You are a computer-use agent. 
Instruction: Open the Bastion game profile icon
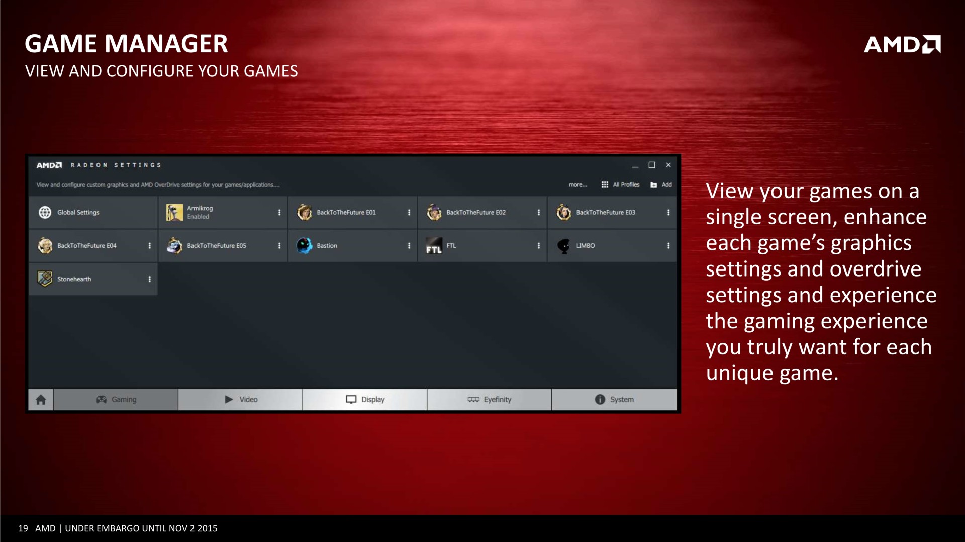pos(304,246)
